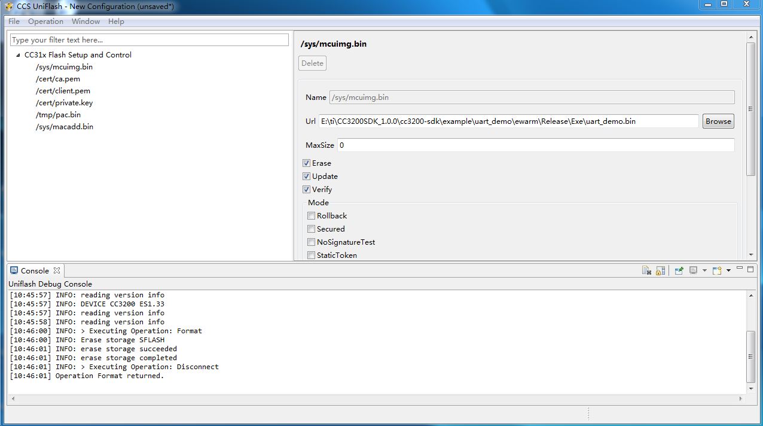Click the Browse button
This screenshot has height=426, width=763.
(x=718, y=121)
